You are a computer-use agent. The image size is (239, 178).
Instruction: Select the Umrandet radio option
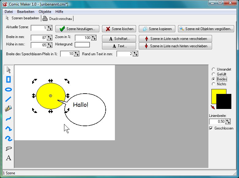214,69
